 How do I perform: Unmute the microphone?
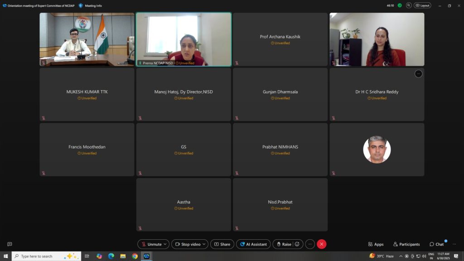151,244
